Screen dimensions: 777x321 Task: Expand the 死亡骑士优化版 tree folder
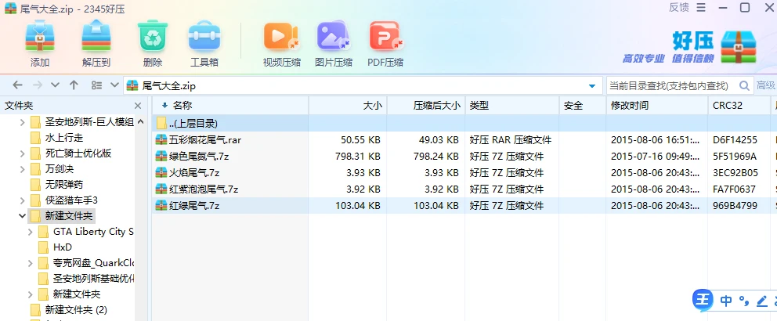pyautogui.click(x=22, y=153)
